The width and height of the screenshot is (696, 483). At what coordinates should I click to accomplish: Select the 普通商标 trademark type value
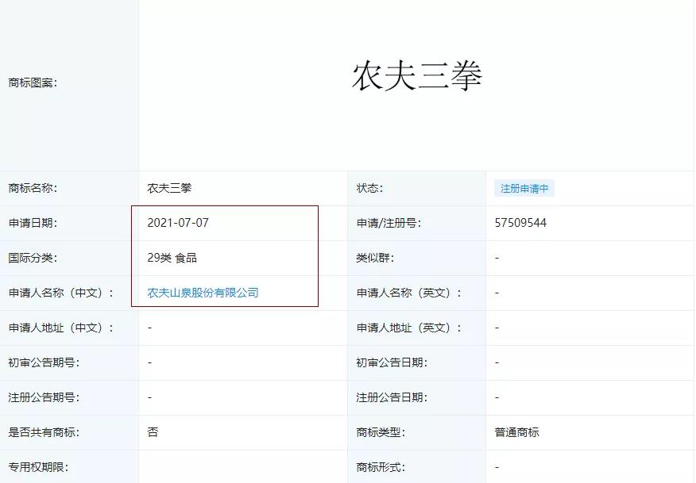pos(517,432)
